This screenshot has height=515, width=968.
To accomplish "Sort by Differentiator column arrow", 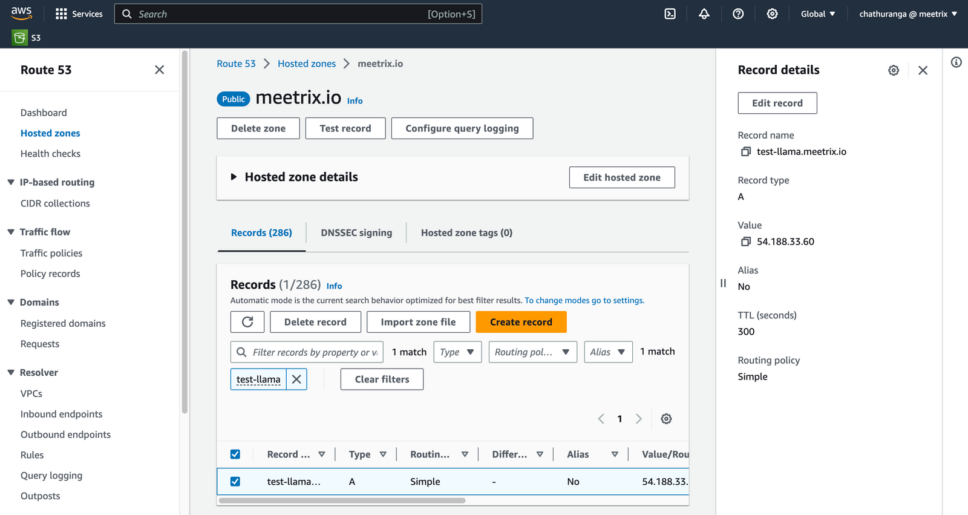I will (x=540, y=454).
